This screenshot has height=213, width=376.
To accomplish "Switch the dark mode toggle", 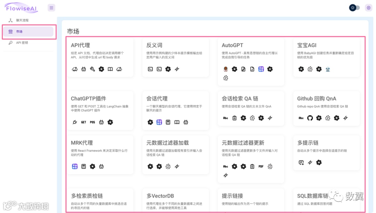I will tap(354, 8).
